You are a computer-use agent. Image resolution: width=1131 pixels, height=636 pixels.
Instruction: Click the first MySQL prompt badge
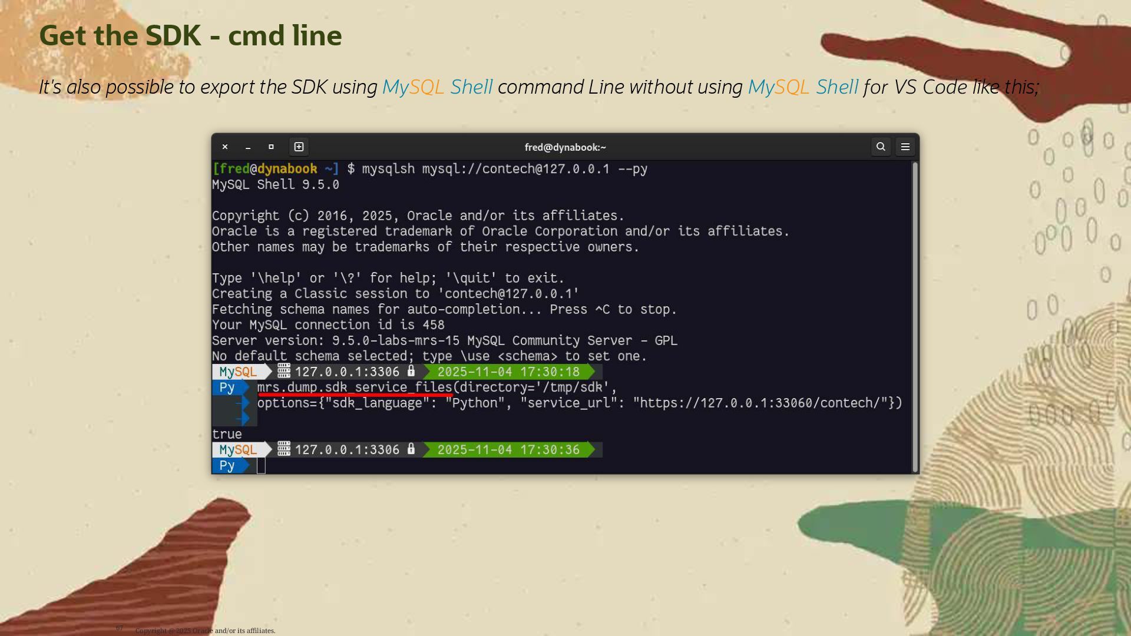coord(238,372)
